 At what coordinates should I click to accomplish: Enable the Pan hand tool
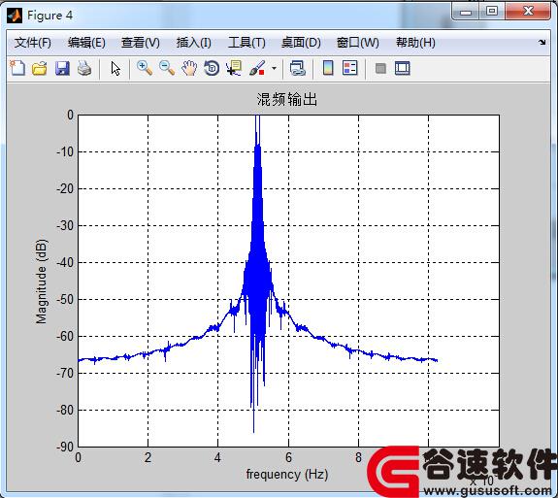pyautogui.click(x=189, y=68)
